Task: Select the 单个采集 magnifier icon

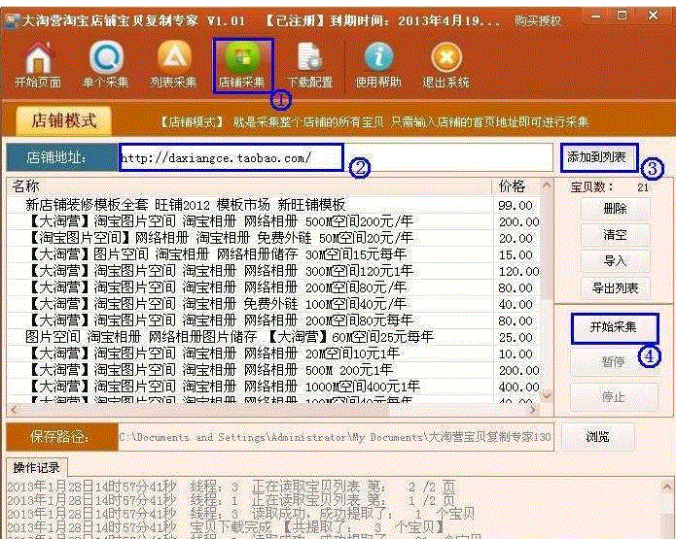Action: pyautogui.click(x=105, y=65)
